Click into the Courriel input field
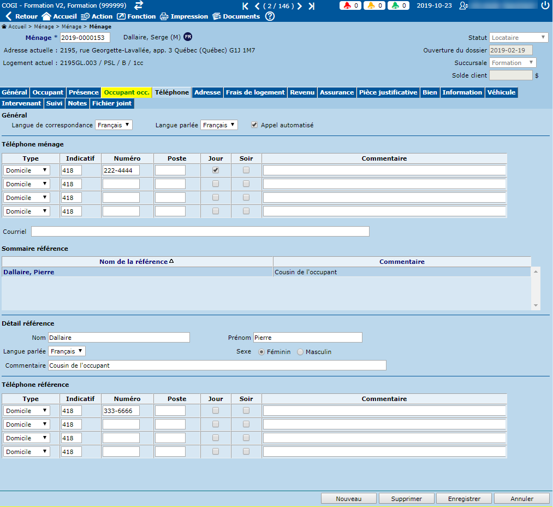 pyautogui.click(x=200, y=232)
